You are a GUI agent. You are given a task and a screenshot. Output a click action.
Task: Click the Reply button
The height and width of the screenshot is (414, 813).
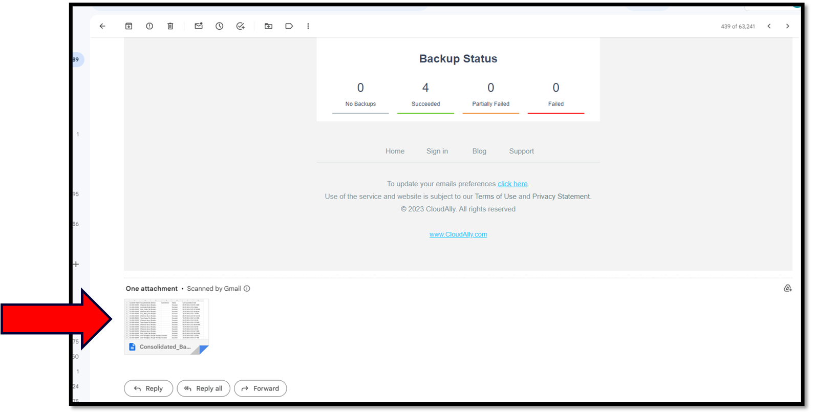click(x=148, y=388)
